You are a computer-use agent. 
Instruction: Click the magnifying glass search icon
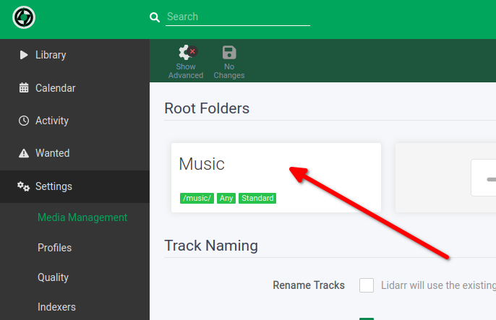click(x=155, y=17)
